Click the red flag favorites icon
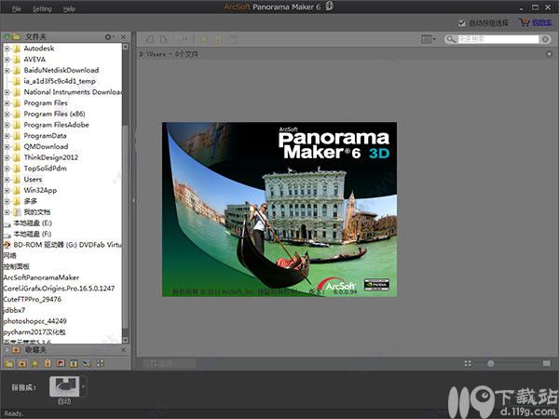 [x=61, y=363]
